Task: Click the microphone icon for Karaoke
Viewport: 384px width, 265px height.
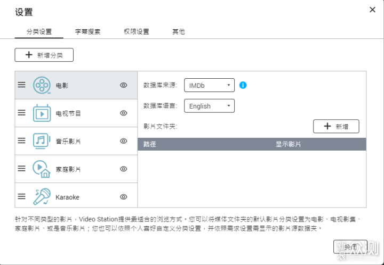Action: click(42, 196)
